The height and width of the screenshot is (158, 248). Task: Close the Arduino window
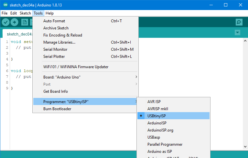[x=241, y=5]
